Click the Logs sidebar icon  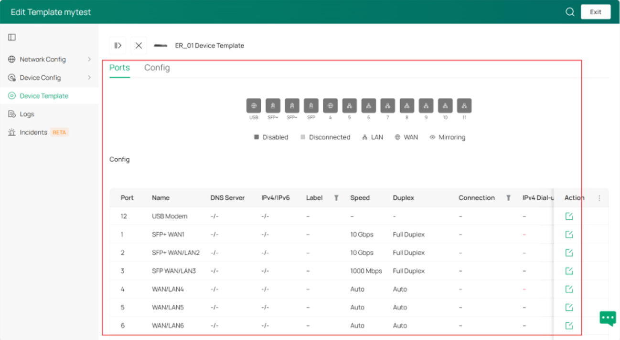(12, 114)
